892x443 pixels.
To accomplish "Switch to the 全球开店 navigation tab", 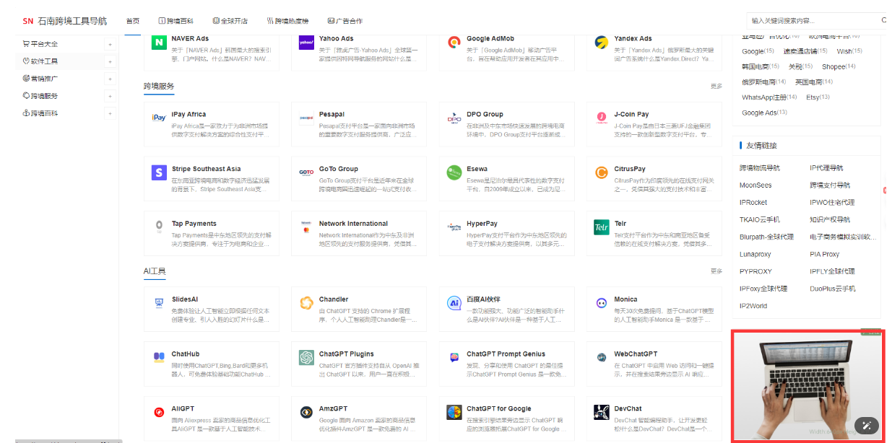I will pyautogui.click(x=230, y=21).
